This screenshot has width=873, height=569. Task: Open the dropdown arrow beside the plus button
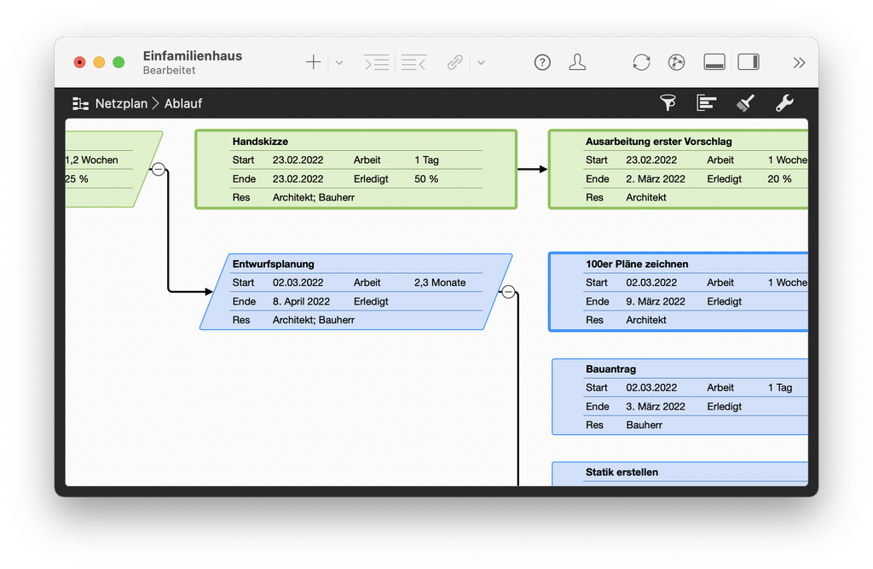[338, 62]
